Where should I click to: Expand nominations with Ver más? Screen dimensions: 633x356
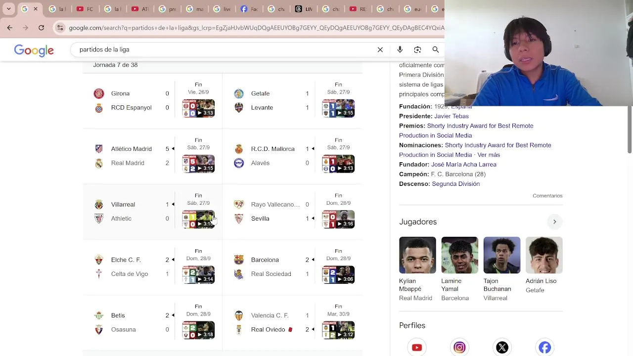[x=489, y=155]
